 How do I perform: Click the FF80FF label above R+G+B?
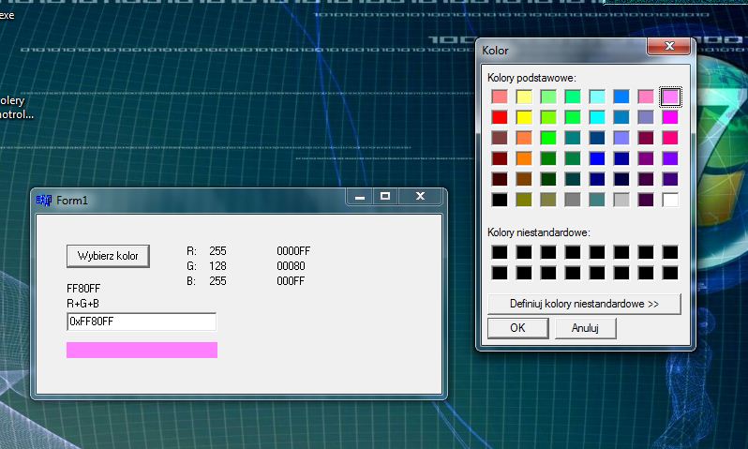point(83,289)
